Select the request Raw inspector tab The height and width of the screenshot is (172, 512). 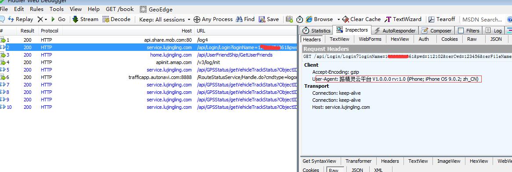(472, 39)
